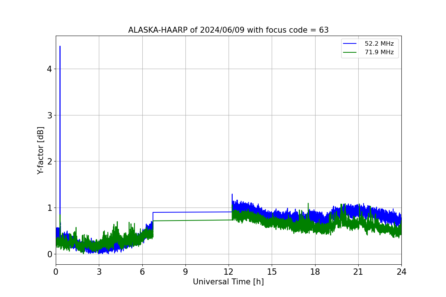
Task: Click x-axis tick label 15
Action: click(x=272, y=272)
